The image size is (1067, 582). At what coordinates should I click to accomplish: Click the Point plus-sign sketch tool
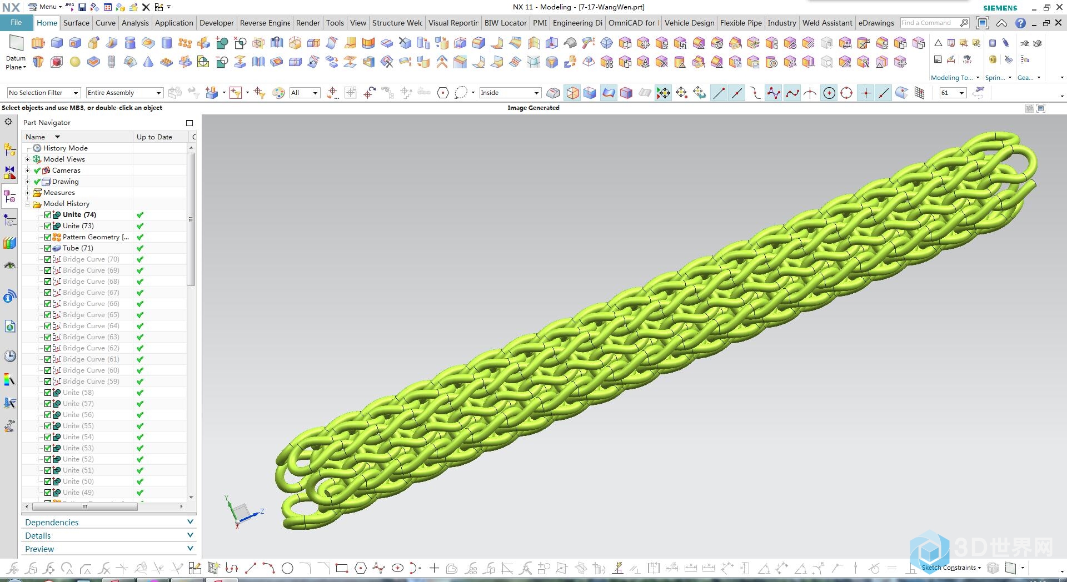[x=434, y=568]
